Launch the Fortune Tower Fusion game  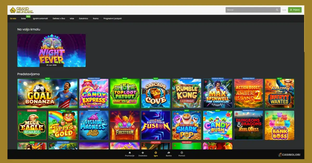click(x=156, y=125)
